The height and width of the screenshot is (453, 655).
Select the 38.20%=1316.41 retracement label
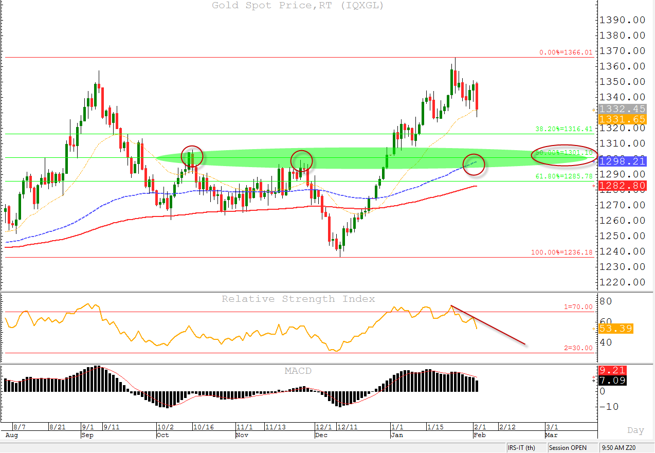click(x=564, y=129)
